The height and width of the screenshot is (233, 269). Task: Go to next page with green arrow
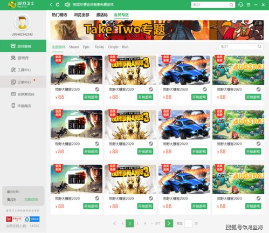point(169,223)
